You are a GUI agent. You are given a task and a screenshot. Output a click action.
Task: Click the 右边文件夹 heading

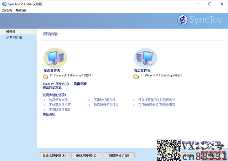pos(142,71)
